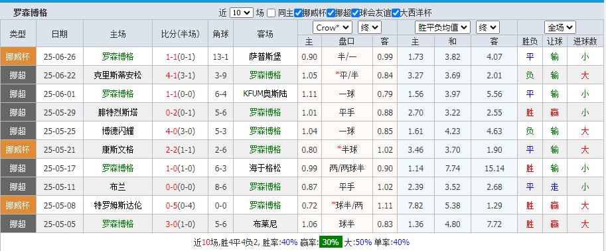The height and width of the screenshot is (251, 606).
Task: Click the 角球 column header
Action: (x=220, y=34)
